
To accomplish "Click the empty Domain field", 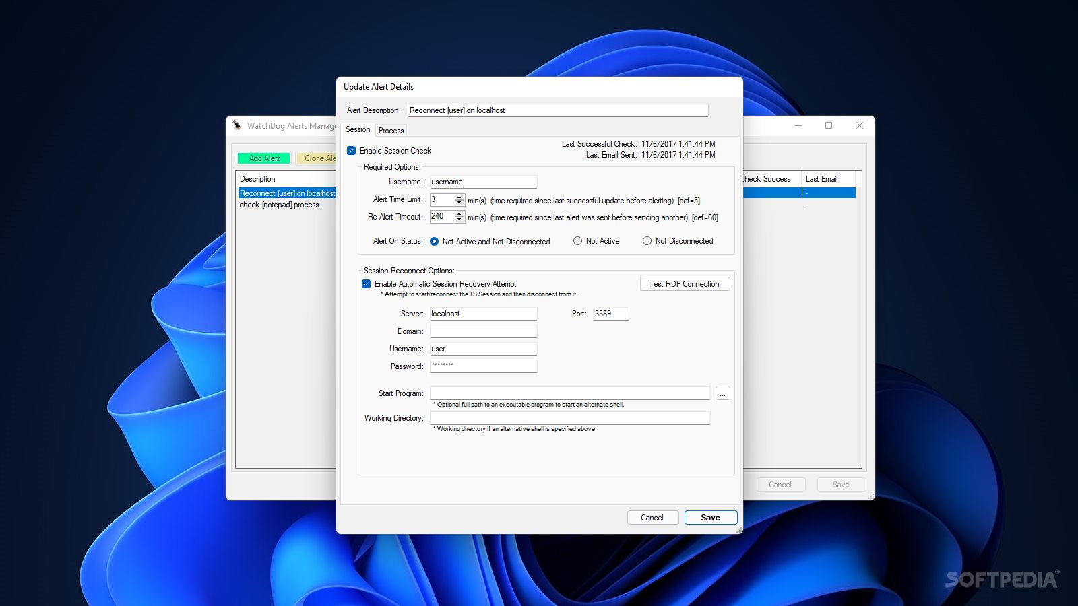I will click(x=483, y=331).
